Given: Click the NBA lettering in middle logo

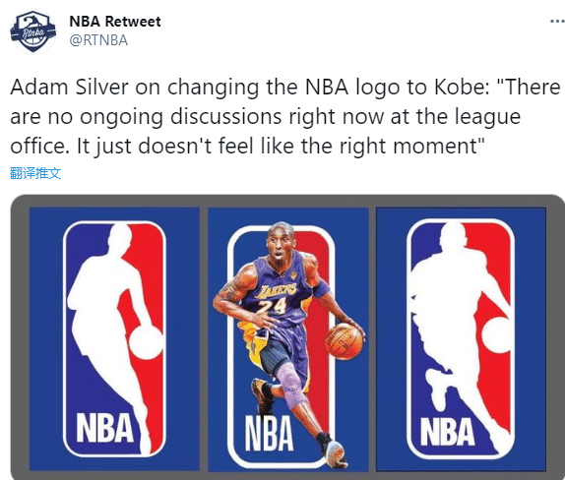Looking at the screenshot, I should click(269, 433).
